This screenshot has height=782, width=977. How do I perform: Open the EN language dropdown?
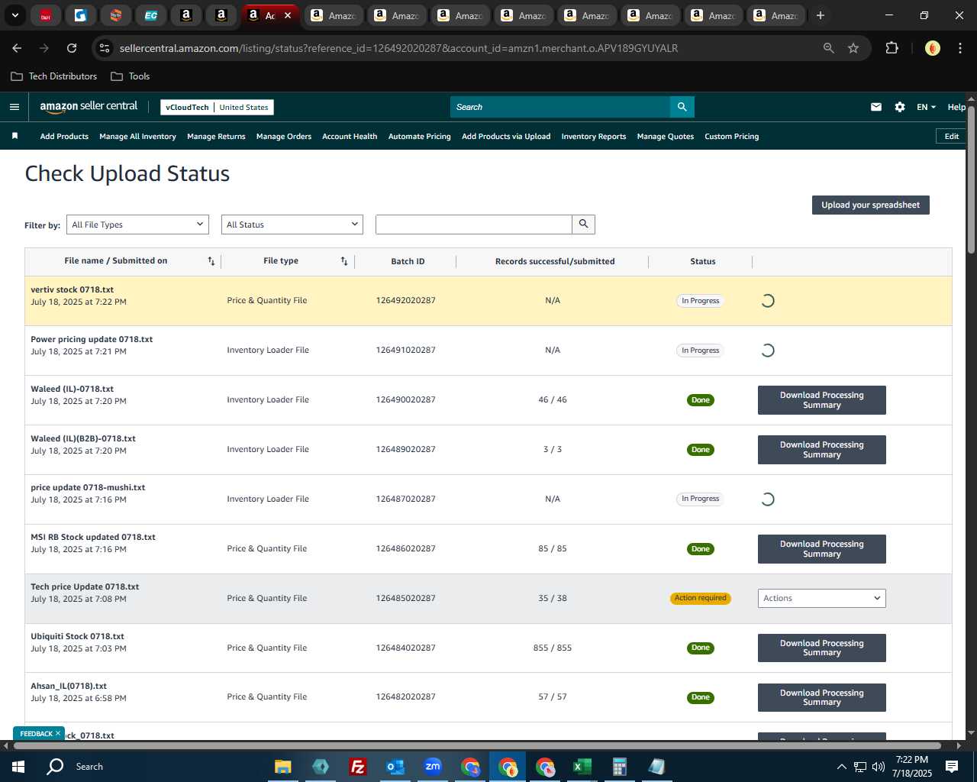927,107
